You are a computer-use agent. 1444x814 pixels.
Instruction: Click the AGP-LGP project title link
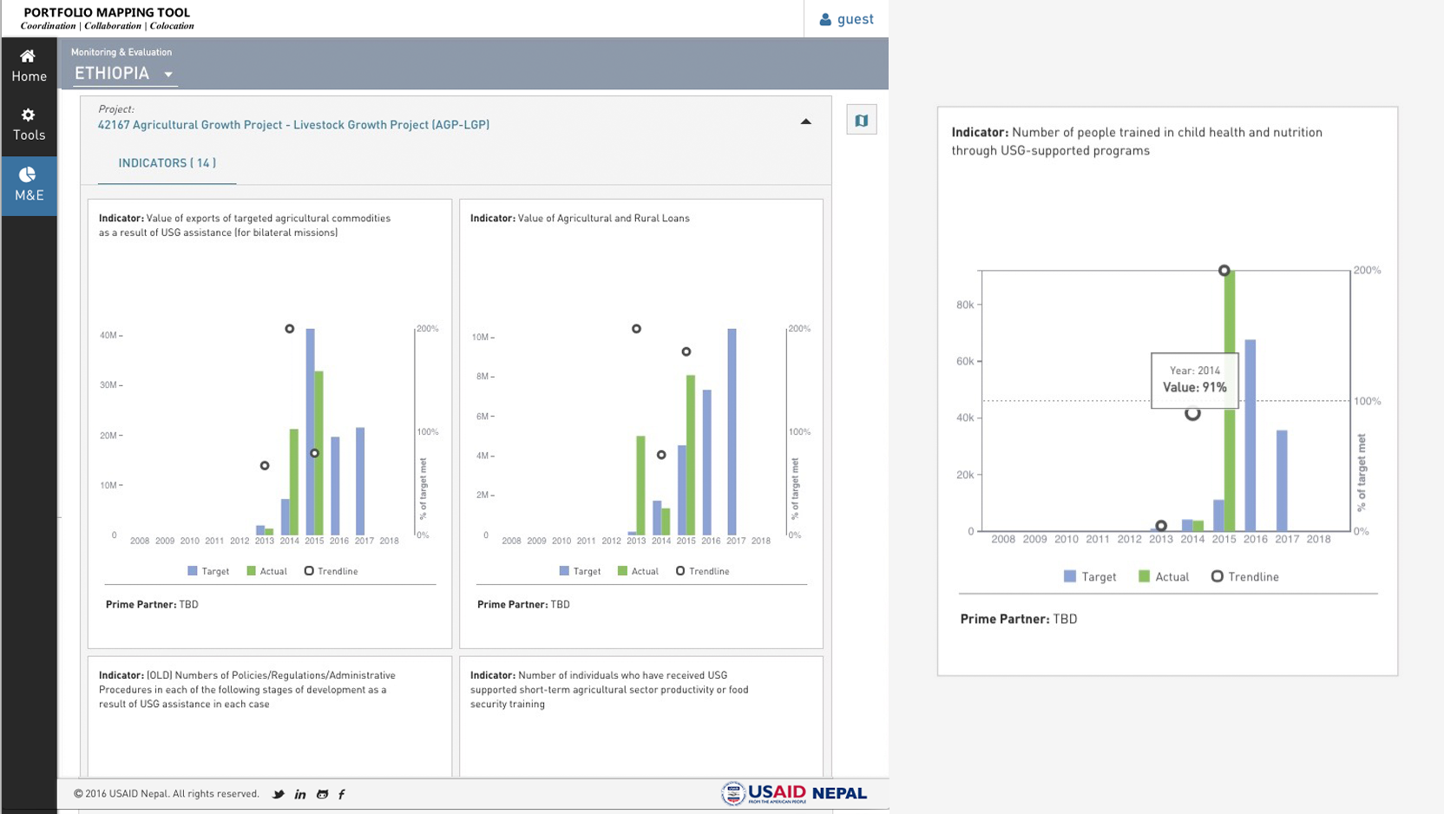pos(293,125)
